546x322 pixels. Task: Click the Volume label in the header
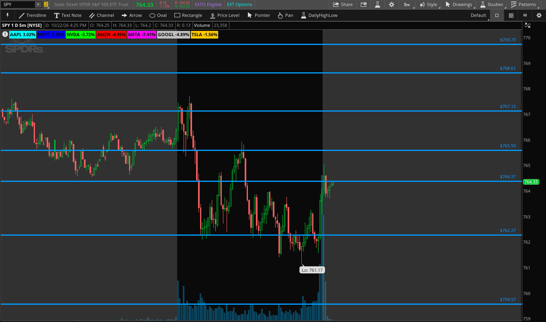(x=202, y=25)
